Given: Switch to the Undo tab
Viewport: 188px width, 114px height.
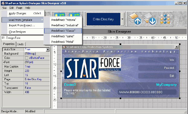Looking at the screenshot, I should tap(20, 44).
